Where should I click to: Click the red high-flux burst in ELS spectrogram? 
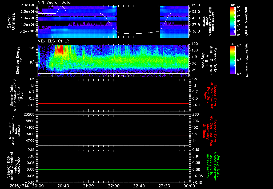59,50
